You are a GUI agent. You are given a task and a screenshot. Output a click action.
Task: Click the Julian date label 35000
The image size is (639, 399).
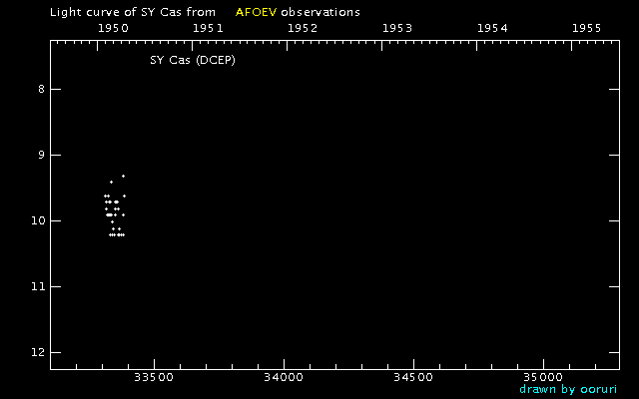point(543,377)
